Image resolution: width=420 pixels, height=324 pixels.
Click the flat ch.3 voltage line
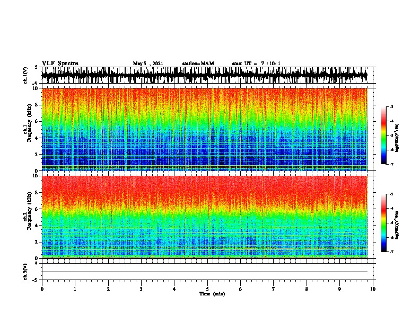click(205, 272)
